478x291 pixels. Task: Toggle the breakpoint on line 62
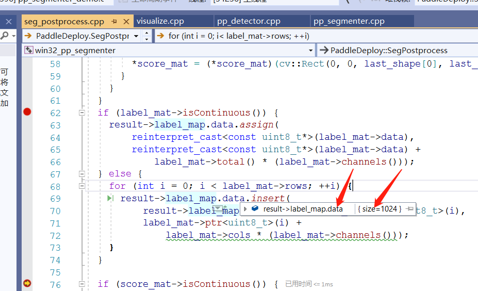[27, 112]
